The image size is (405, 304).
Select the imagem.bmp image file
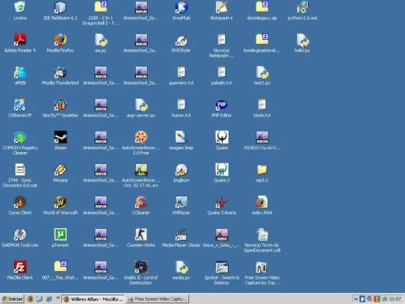tap(181, 140)
